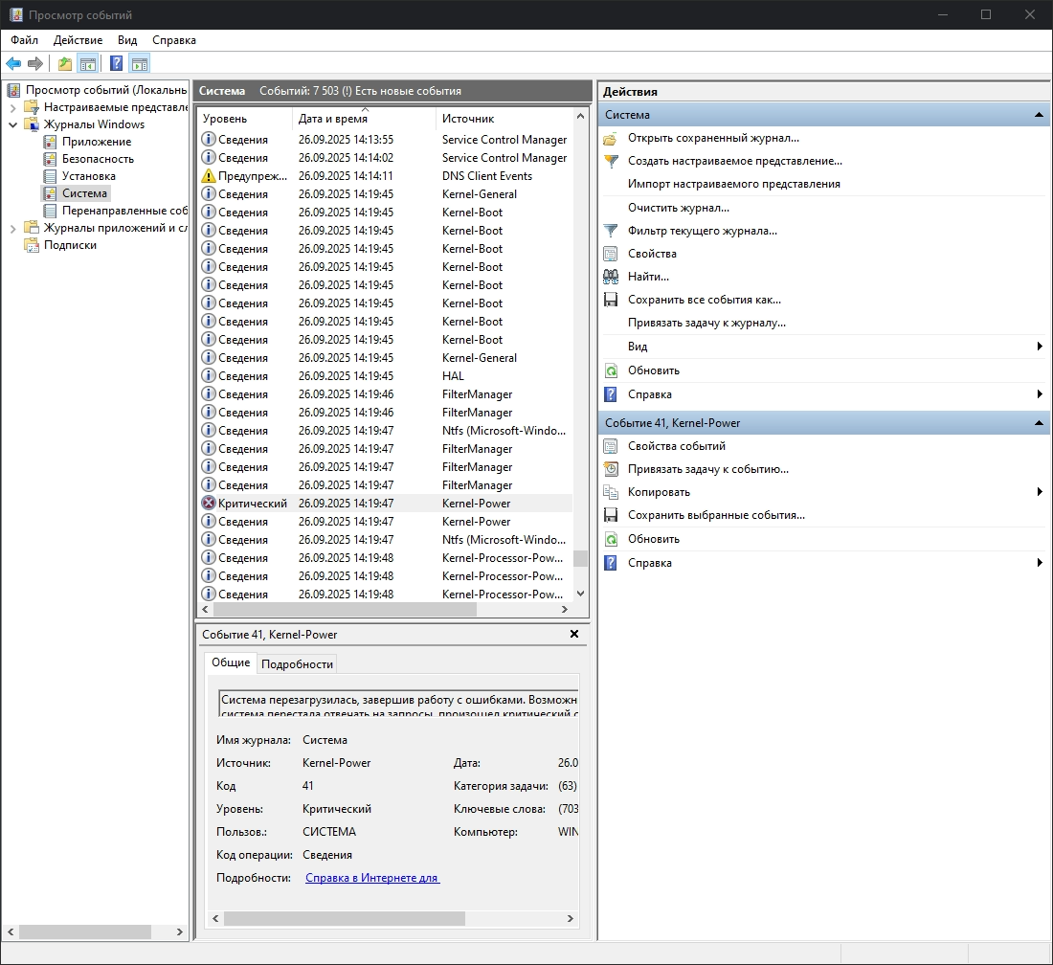This screenshot has width=1053, height=965.
Task: Click Очистить журнал in the actions pane
Action: 678,208
